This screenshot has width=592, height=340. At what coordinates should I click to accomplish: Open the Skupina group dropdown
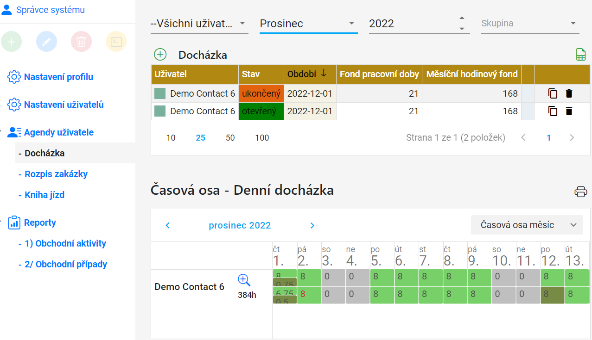point(530,24)
